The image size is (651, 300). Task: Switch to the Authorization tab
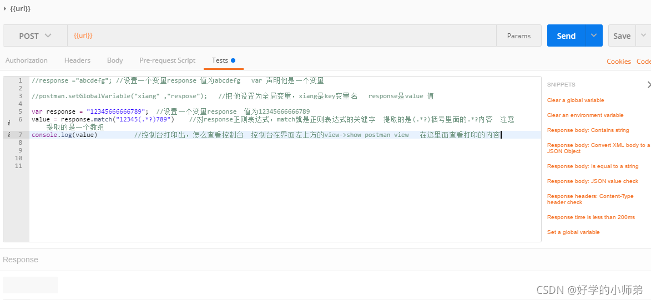click(x=27, y=60)
